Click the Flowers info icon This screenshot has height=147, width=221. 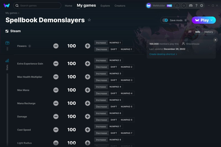click(30, 46)
